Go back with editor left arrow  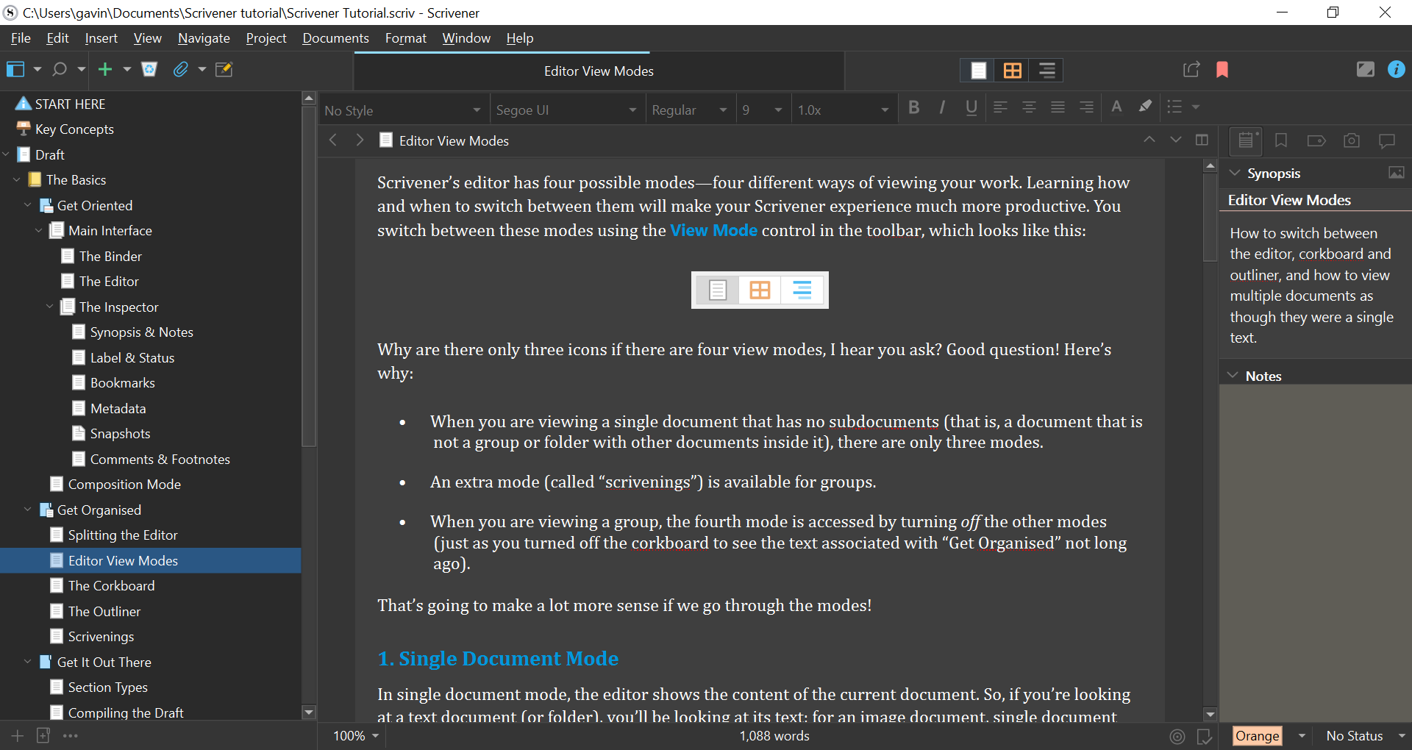(x=333, y=140)
